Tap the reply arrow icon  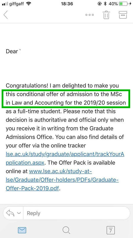pyautogui.click(x=11, y=213)
